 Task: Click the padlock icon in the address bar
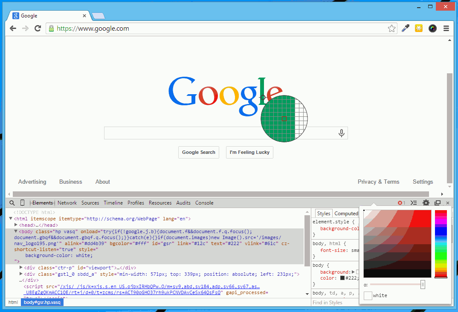(x=51, y=28)
